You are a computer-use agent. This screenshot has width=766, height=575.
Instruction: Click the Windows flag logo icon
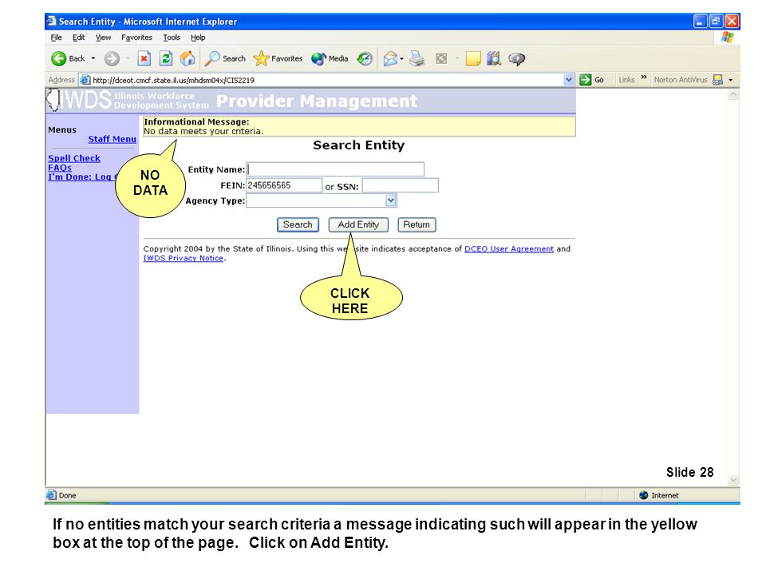[727, 38]
